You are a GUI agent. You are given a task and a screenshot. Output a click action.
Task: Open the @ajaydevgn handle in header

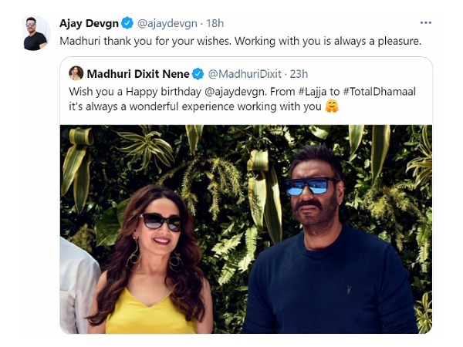click(x=167, y=23)
